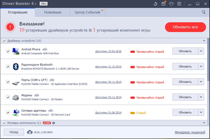The image size is (210, 139).
Task: Open the update dropdown arrow for Bluetooth
Action: [x=201, y=66]
